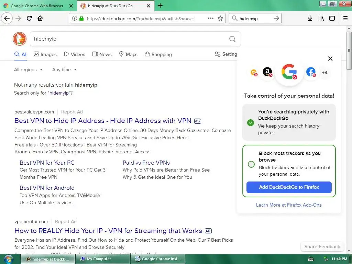
Task: Open the browser home page
Action: point(40,18)
